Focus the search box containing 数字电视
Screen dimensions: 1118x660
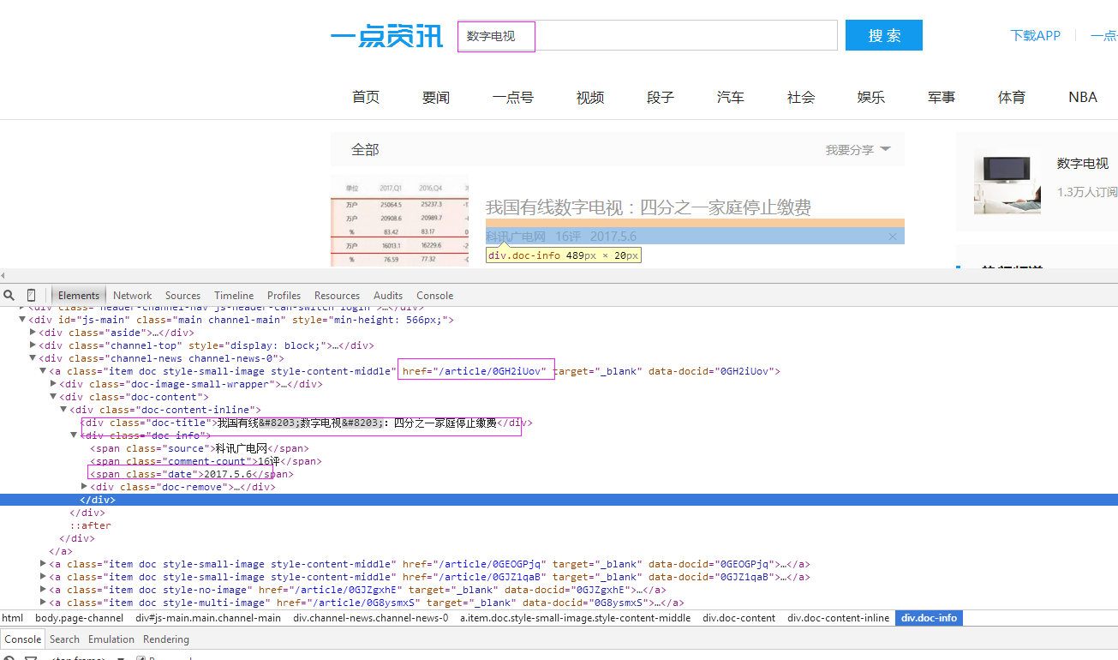[647, 36]
